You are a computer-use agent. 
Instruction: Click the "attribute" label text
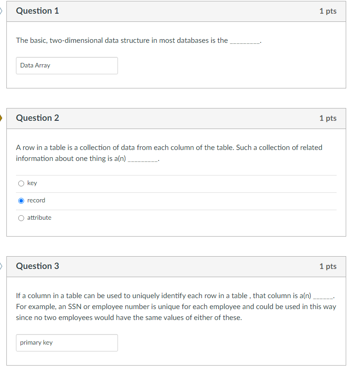click(39, 217)
